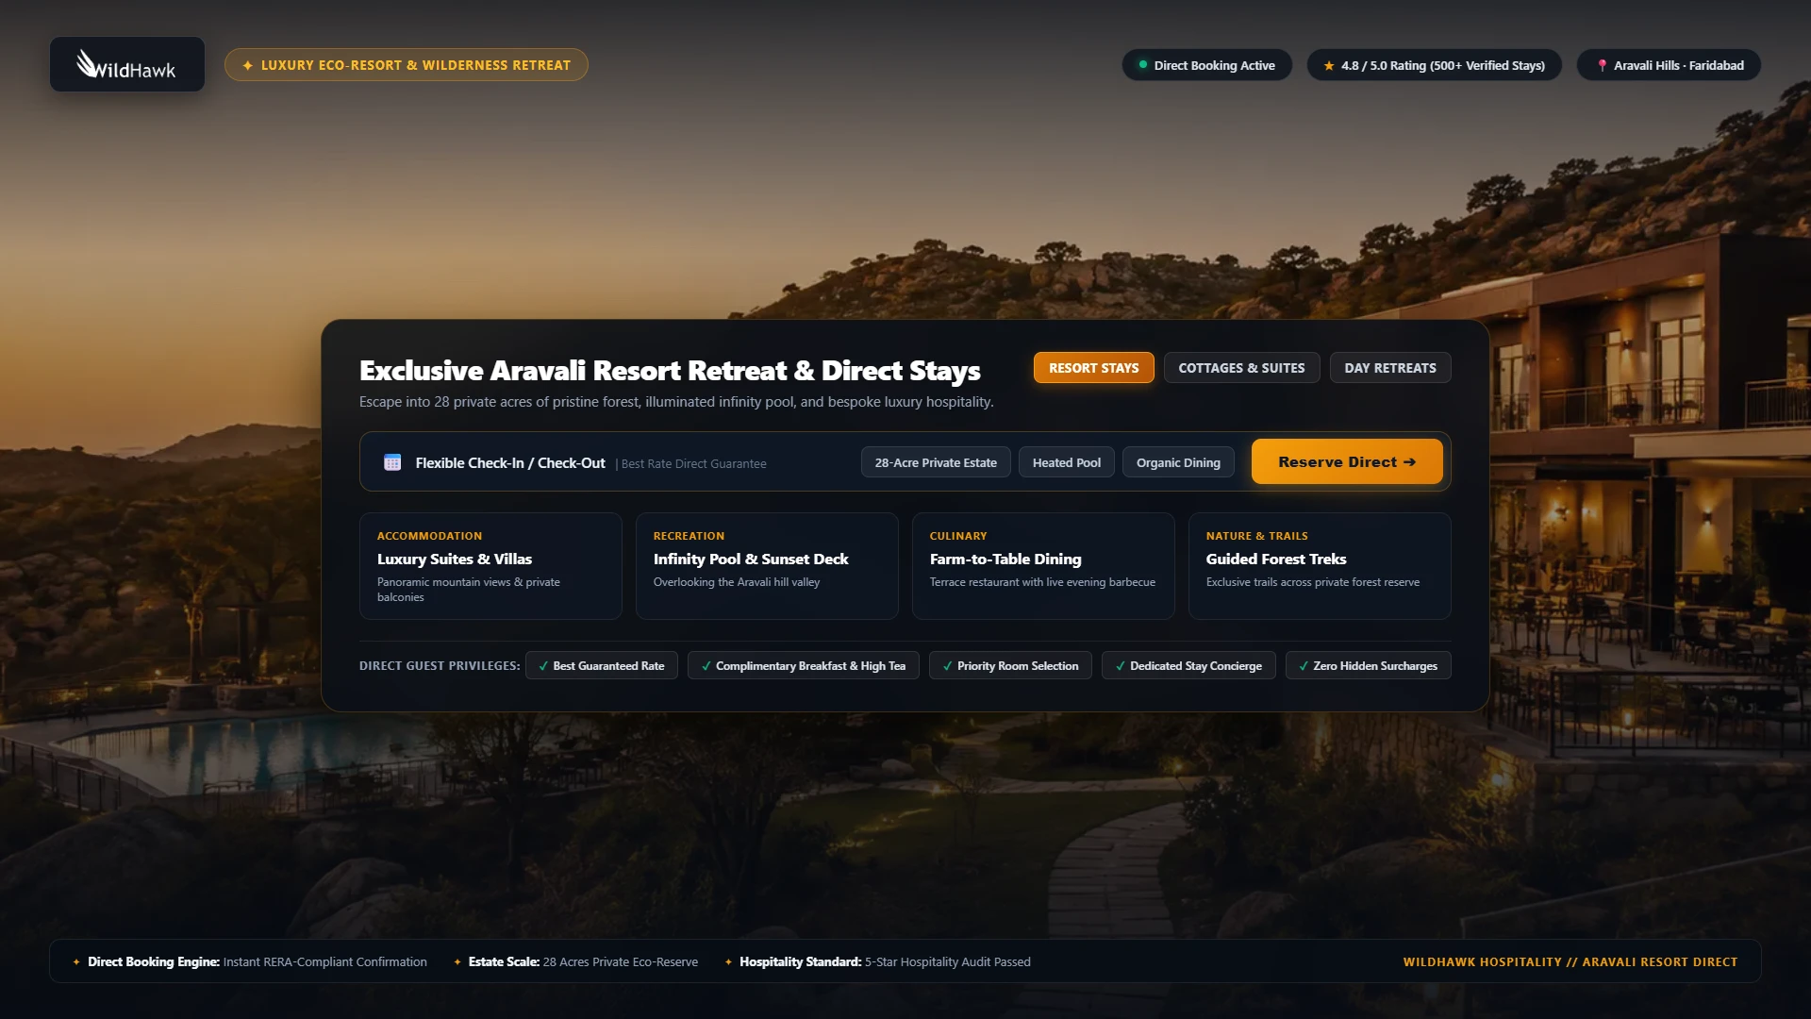
Task: Switch to the Cottages & Suites tab
Action: (1241, 368)
